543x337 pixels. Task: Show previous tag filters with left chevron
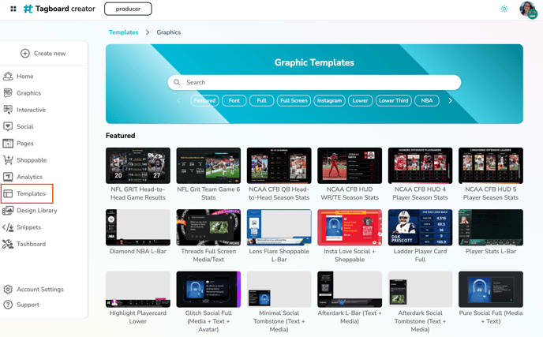[x=178, y=101]
